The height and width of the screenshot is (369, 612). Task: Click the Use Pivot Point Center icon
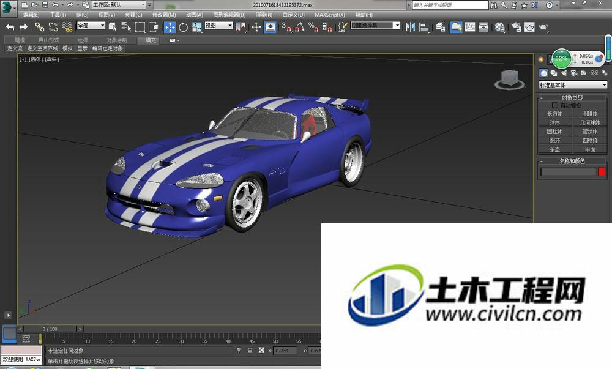pos(241,27)
